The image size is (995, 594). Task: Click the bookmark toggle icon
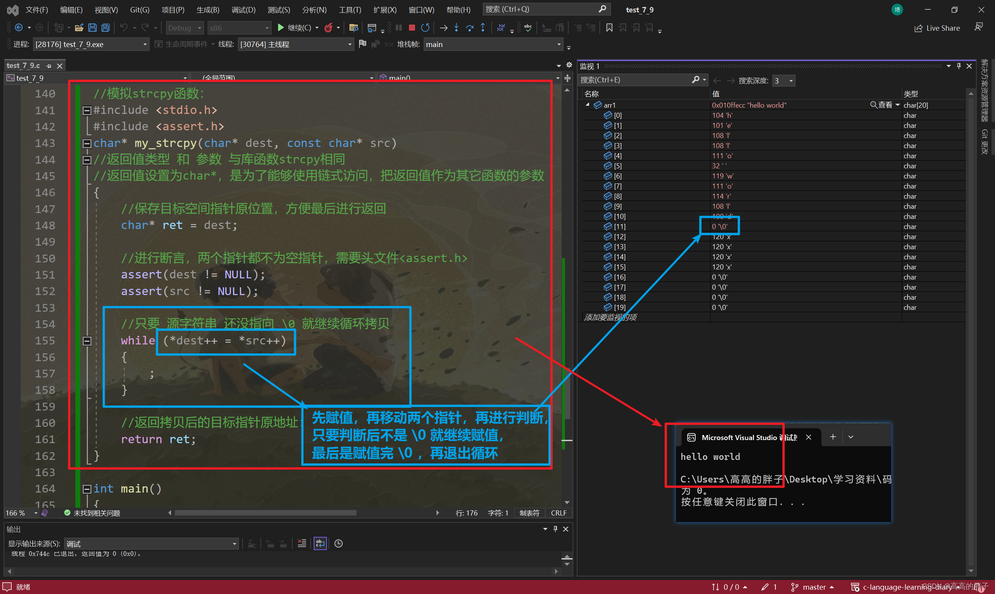[609, 28]
